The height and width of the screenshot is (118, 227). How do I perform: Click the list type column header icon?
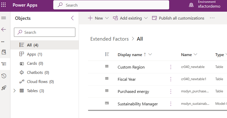pyautogui.click(x=107, y=54)
